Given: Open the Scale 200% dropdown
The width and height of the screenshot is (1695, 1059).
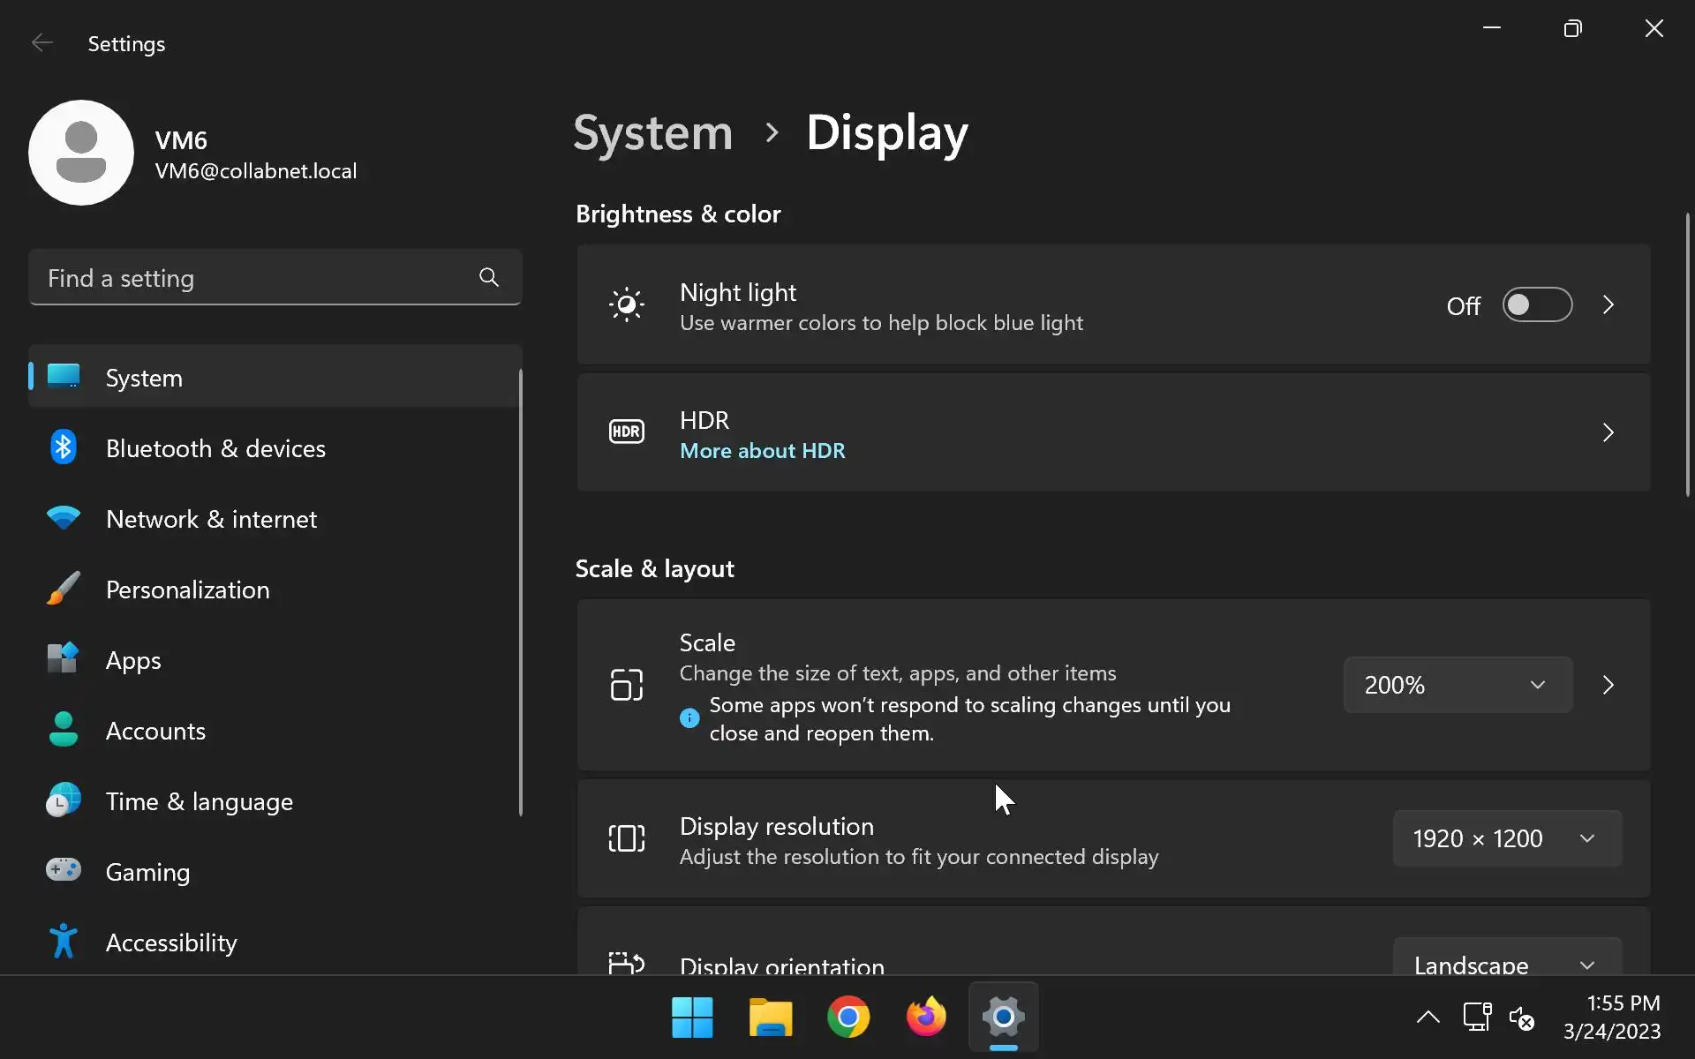Looking at the screenshot, I should tap(1457, 685).
